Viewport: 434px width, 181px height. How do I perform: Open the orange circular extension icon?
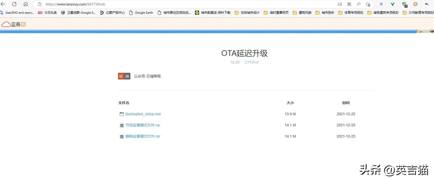tap(415, 4)
